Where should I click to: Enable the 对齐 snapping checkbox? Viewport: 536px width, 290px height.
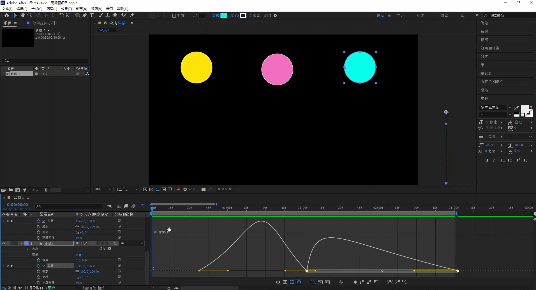[174, 16]
